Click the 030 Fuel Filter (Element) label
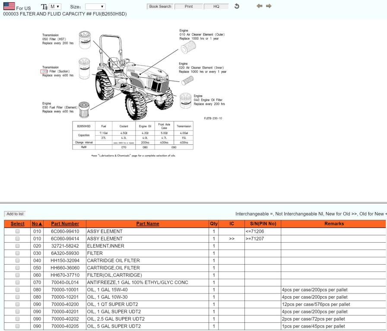 [60, 107]
